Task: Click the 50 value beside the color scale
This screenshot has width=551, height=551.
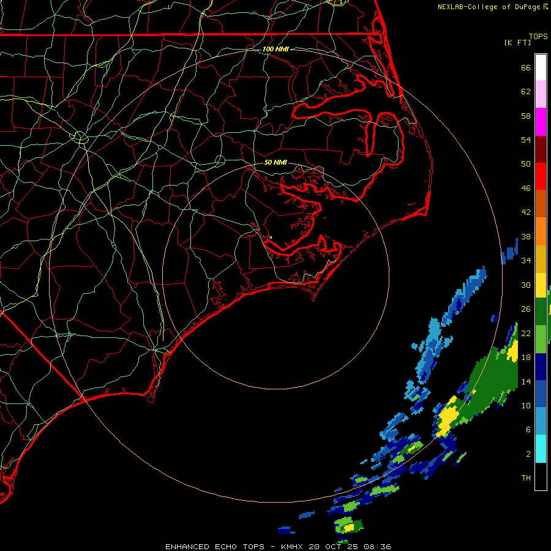Action: [x=526, y=163]
